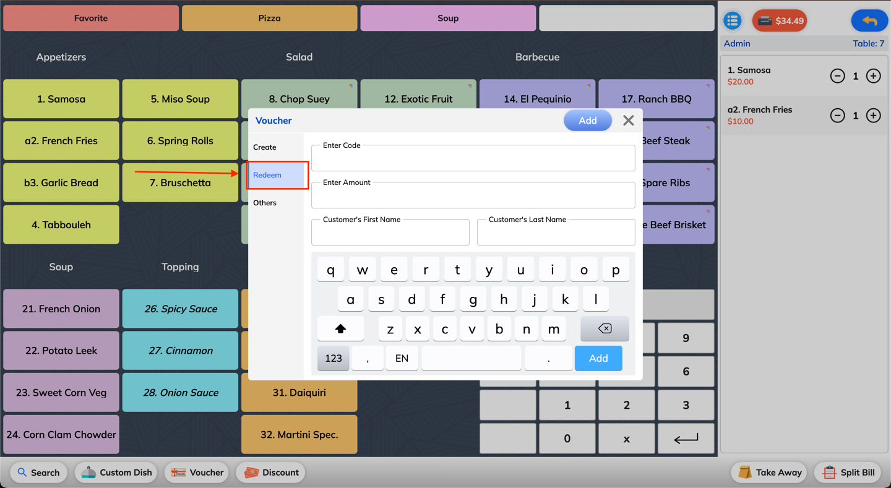Tap the space bar key

tap(471, 358)
